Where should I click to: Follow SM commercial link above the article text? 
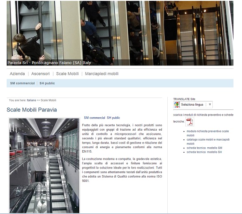[x=94, y=118]
